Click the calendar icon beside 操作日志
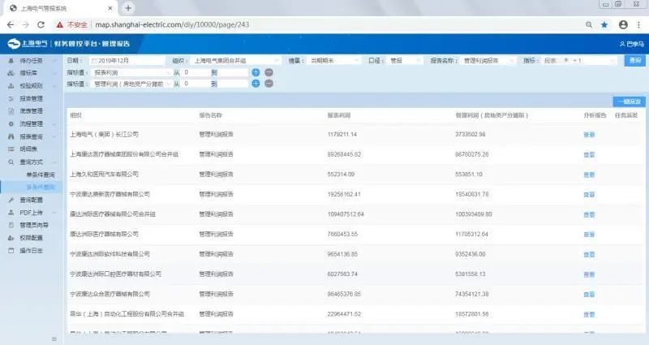The width and height of the screenshot is (649, 345). pyautogui.click(x=11, y=251)
